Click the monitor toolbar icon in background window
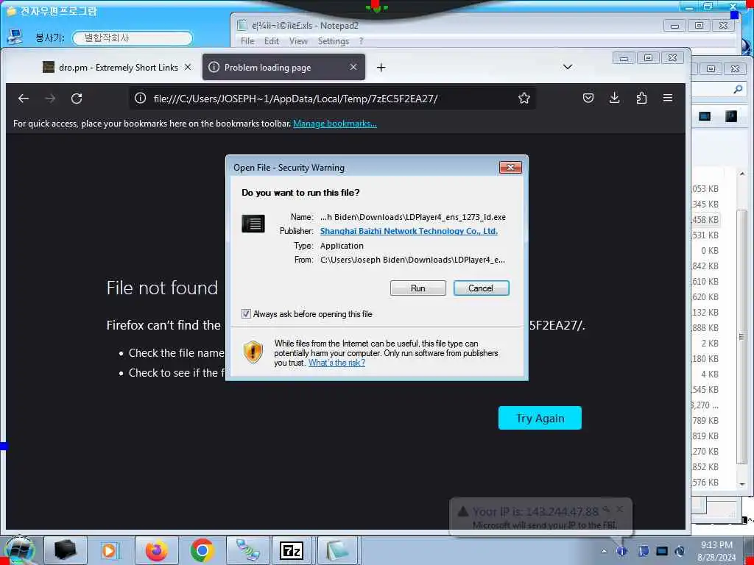The width and height of the screenshot is (754, 565). pos(705,116)
